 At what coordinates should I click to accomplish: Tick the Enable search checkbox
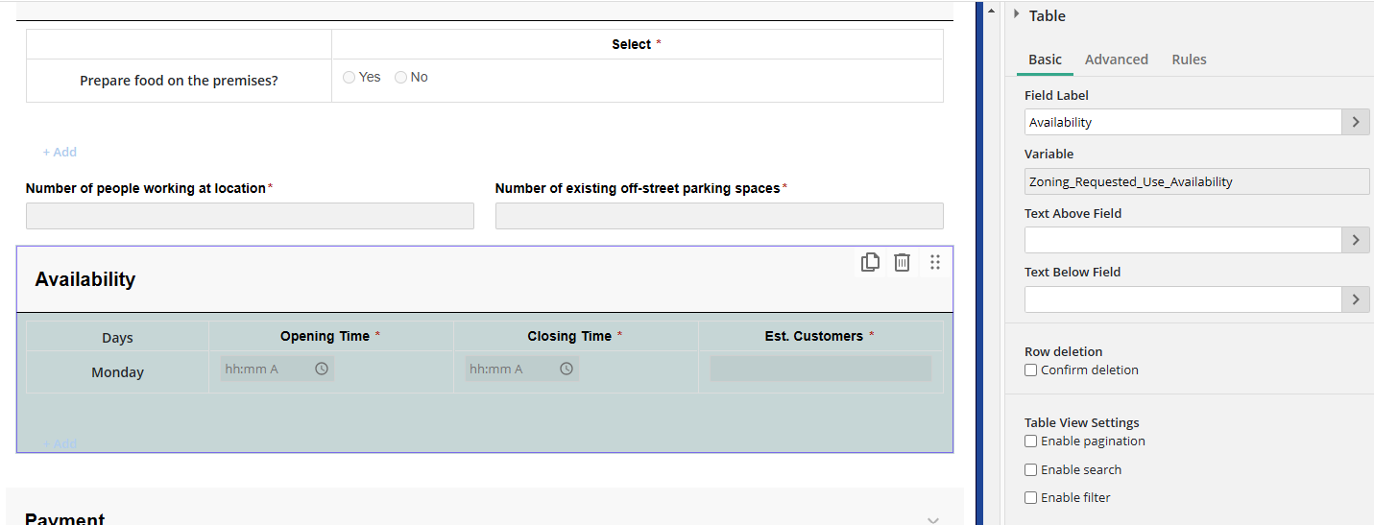(1031, 470)
